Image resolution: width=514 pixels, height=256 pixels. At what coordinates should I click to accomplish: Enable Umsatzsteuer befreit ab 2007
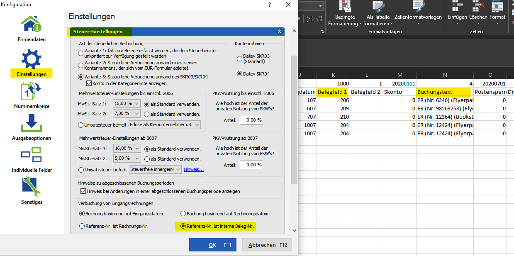(x=80, y=169)
